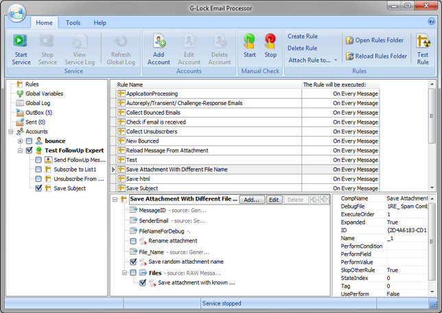
Task: Click Reload Rules Folder
Action: [x=376, y=56]
